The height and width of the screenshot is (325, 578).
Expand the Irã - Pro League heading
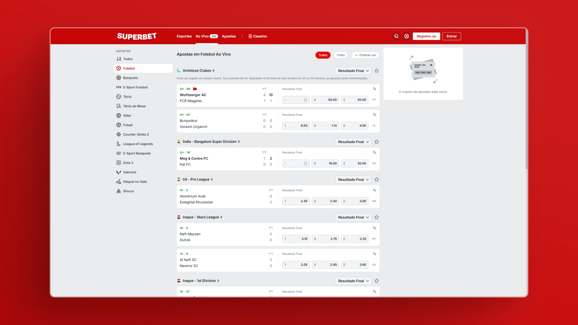tap(198, 179)
